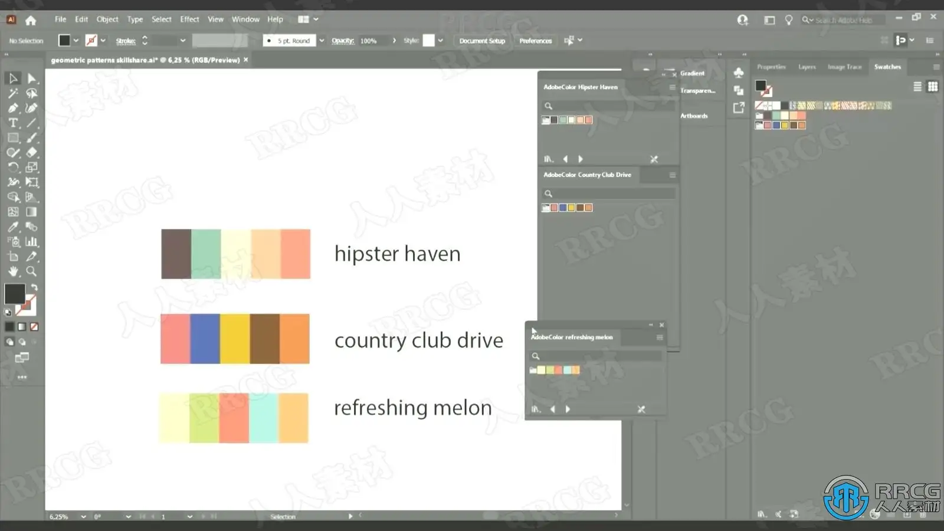Select the Eyedropper tool
Image resolution: width=944 pixels, height=531 pixels.
(x=13, y=227)
